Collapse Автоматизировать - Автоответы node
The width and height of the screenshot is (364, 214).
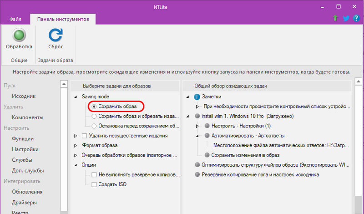[x=197, y=136]
